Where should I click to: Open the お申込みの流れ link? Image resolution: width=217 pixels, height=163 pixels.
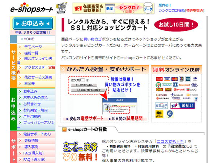(x=35, y=97)
